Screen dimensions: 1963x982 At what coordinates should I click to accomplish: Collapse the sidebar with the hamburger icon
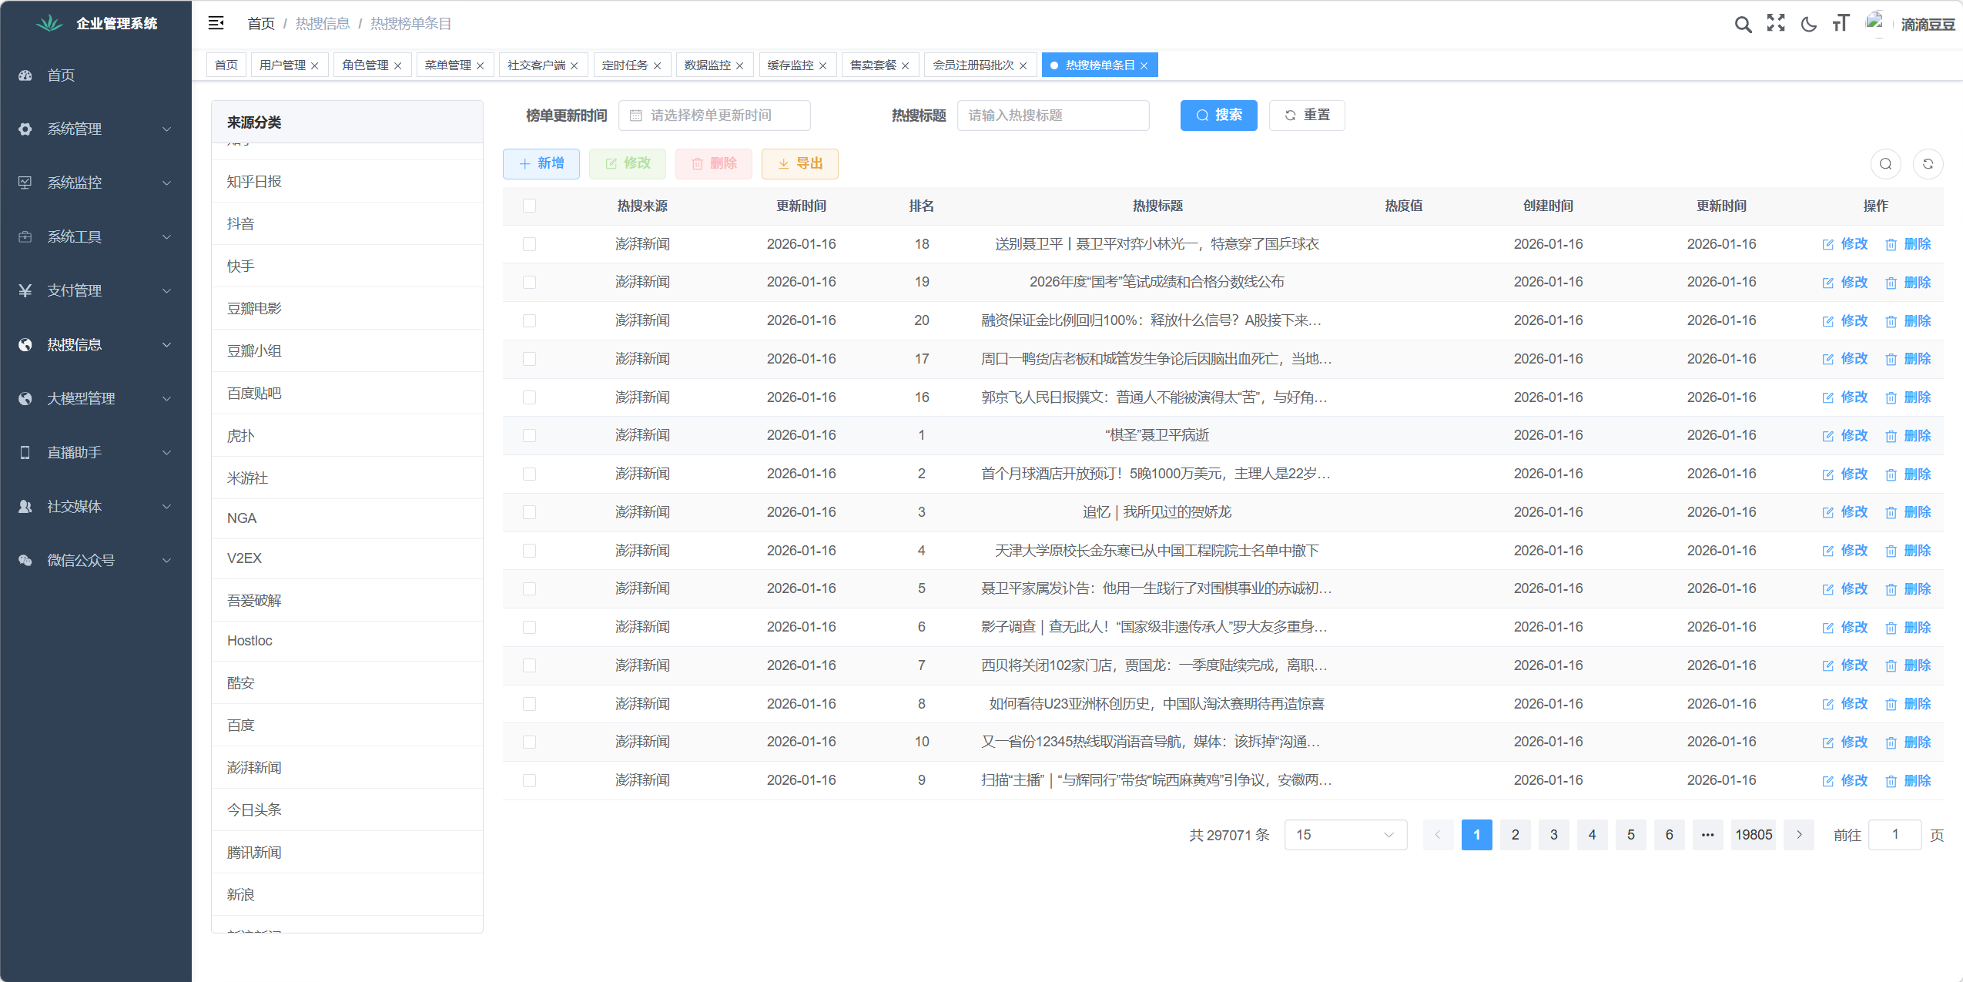point(216,22)
